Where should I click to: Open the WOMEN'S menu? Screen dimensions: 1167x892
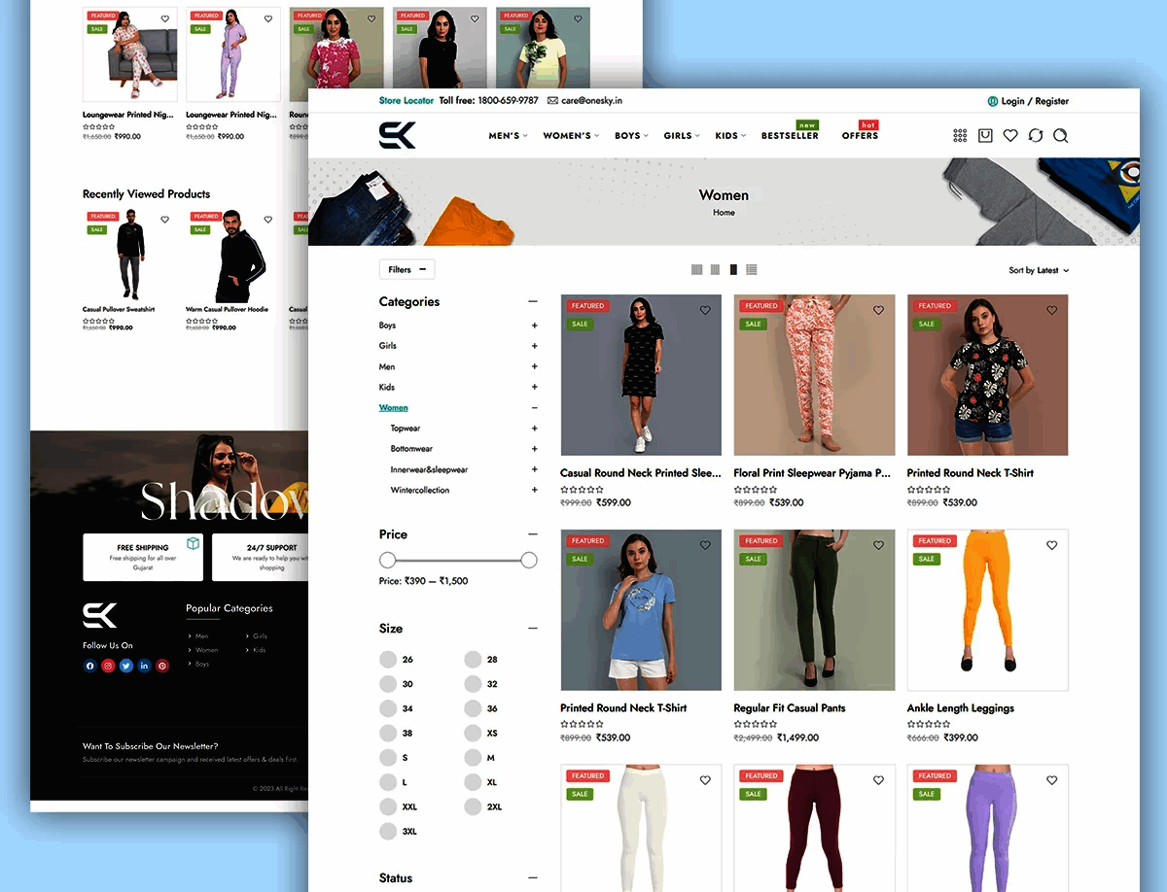[x=571, y=136]
